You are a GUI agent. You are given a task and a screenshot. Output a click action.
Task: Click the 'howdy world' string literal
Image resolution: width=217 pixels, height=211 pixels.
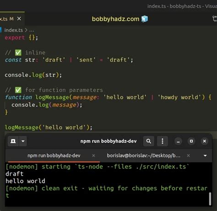179,97
